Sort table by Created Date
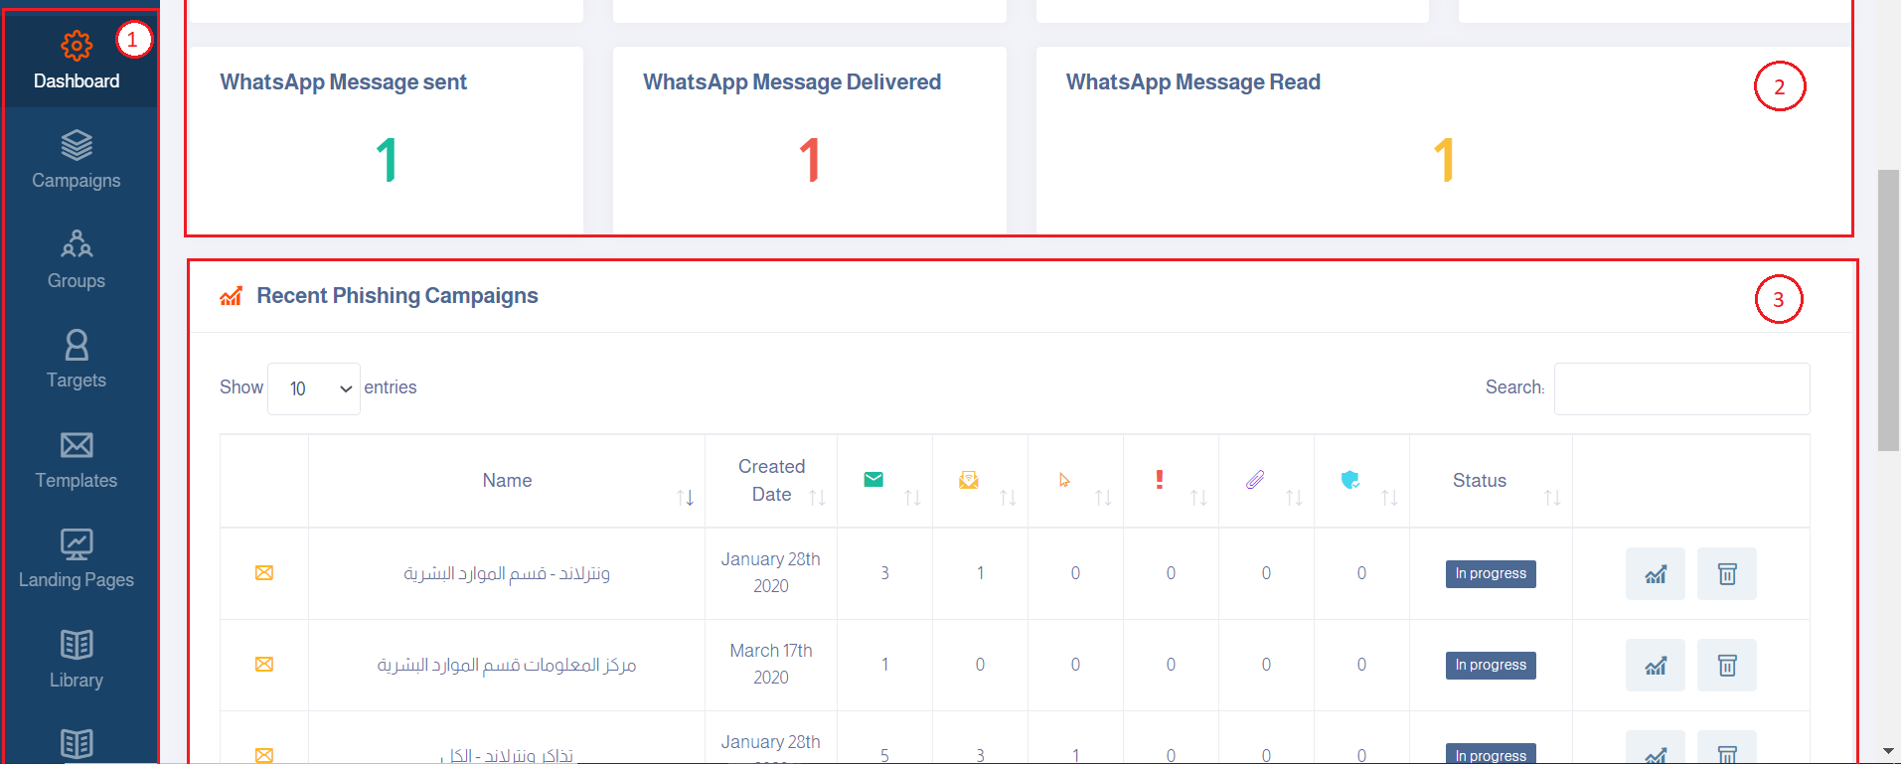Viewport: 1901px width, 764px height. pos(771,481)
